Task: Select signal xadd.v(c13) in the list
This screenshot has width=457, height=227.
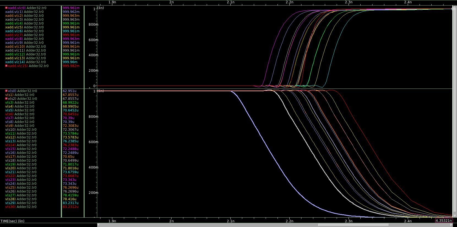Action: 25,58
